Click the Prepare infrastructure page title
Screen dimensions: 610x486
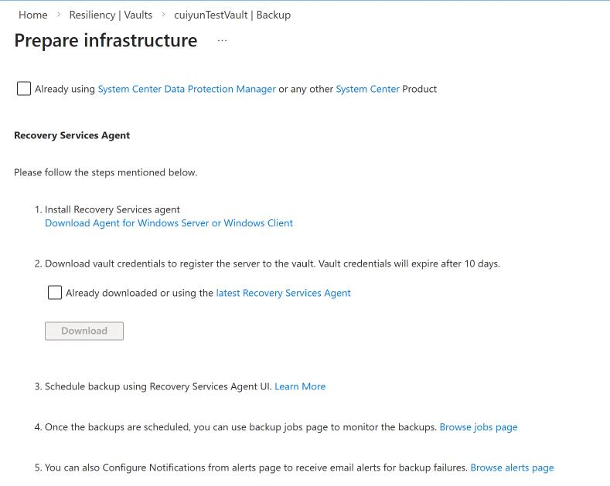coord(106,40)
